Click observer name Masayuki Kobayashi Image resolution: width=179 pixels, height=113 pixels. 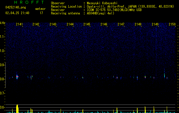102,3
